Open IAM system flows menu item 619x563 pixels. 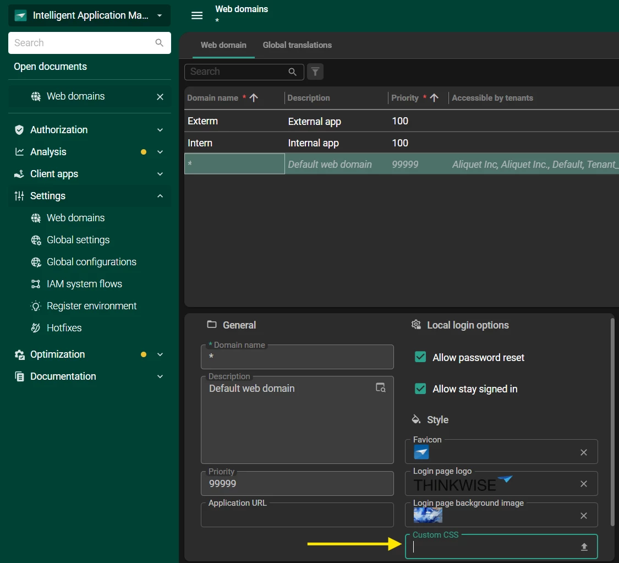[x=84, y=284]
